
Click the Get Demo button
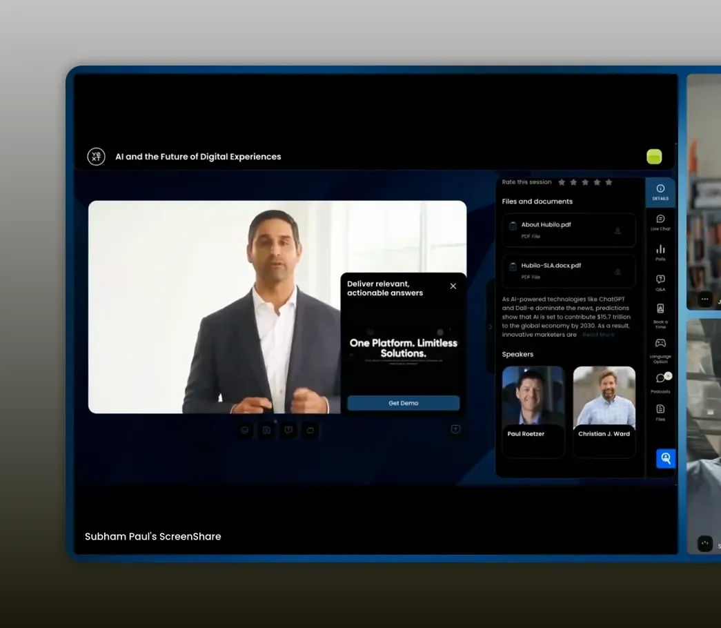[403, 402]
